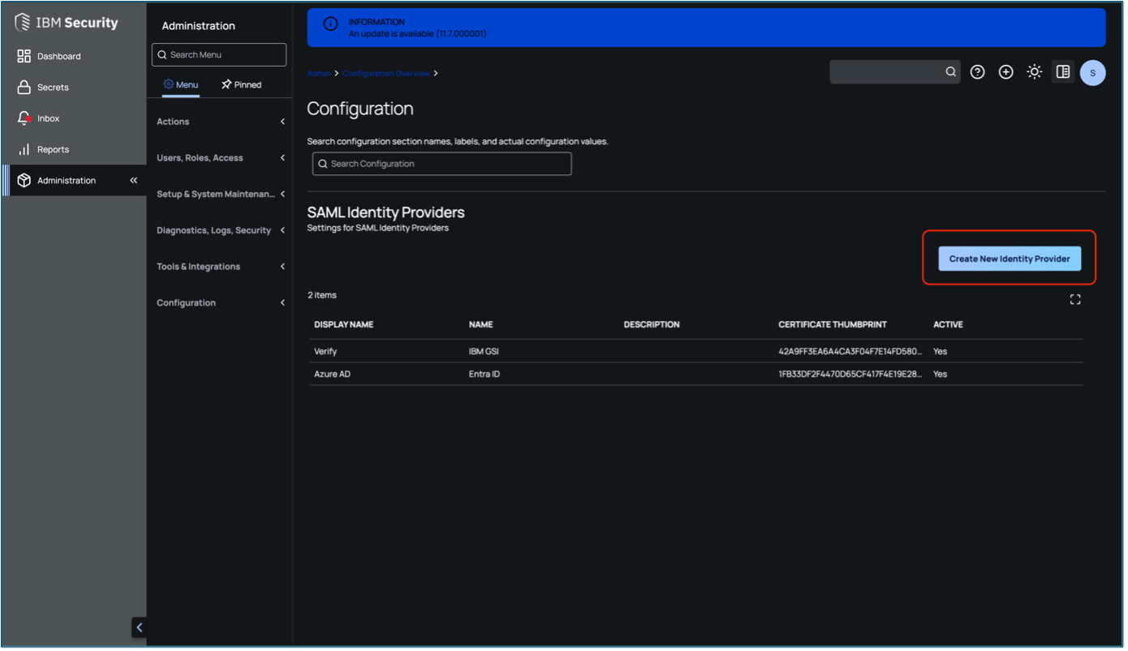Click the Search Configuration input field

[x=441, y=163]
